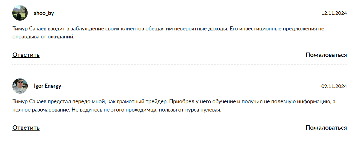Click "Тимур Сакаев" in shoo_by's comment
The image size is (355, 145).
point(29,29)
